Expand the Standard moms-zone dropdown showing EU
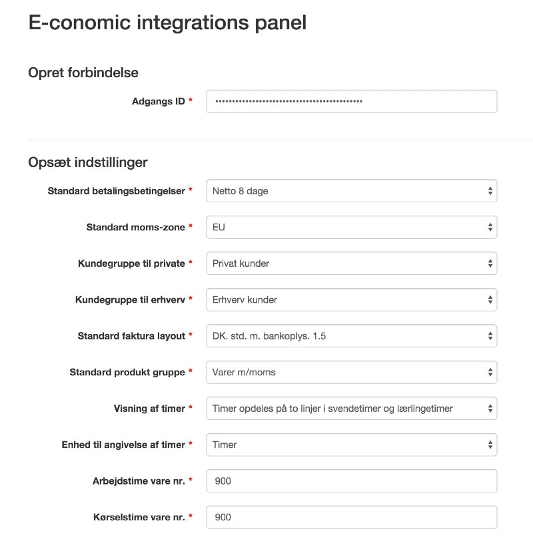Viewport: 533px width, 539px height. [351, 227]
